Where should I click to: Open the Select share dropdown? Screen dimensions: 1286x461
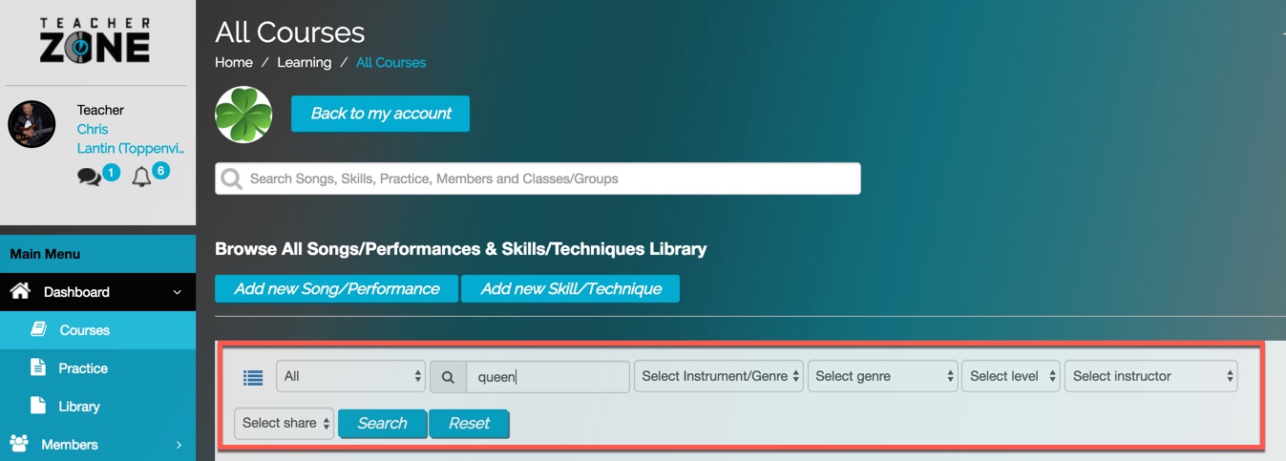click(285, 423)
